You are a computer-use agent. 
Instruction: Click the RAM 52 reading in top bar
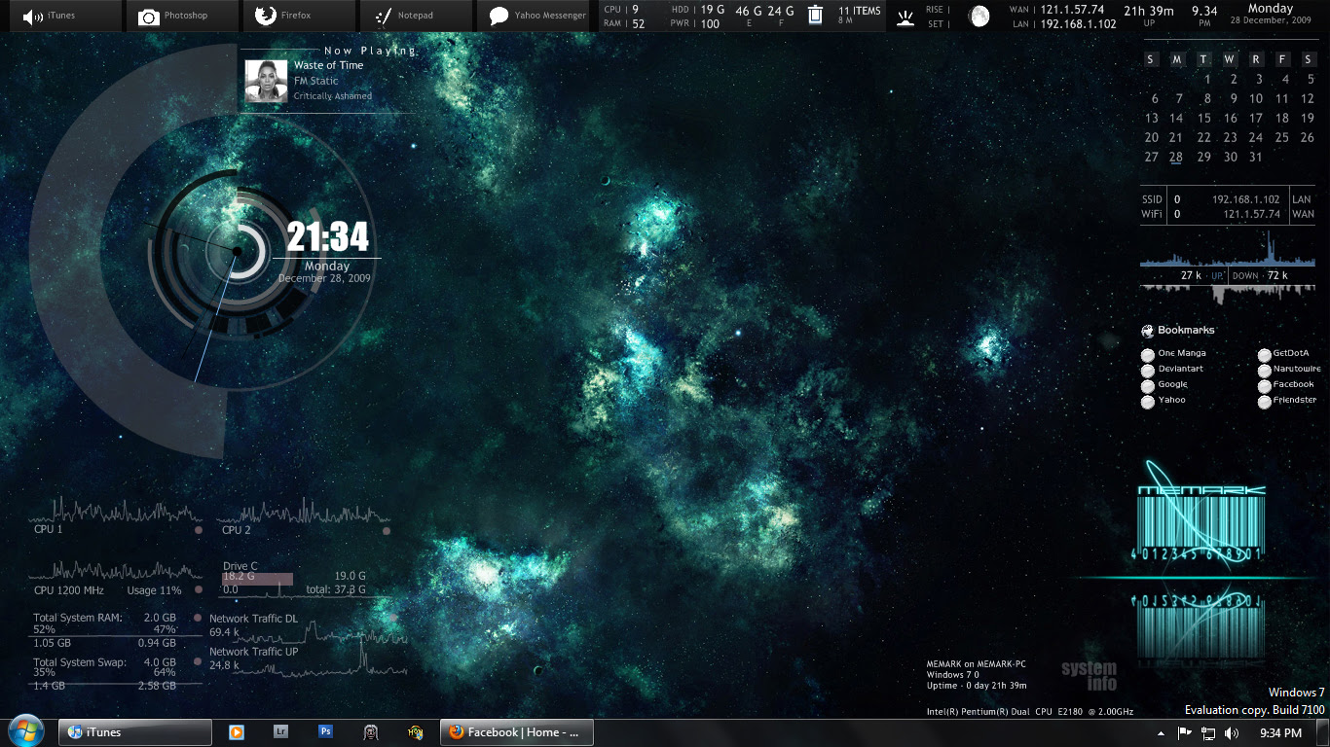tap(624, 24)
